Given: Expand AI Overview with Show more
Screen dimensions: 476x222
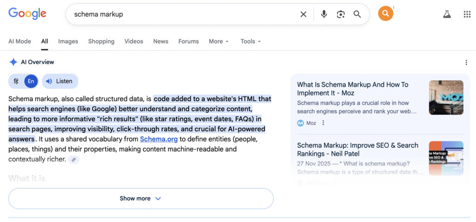Looking at the screenshot, I should (x=141, y=198).
